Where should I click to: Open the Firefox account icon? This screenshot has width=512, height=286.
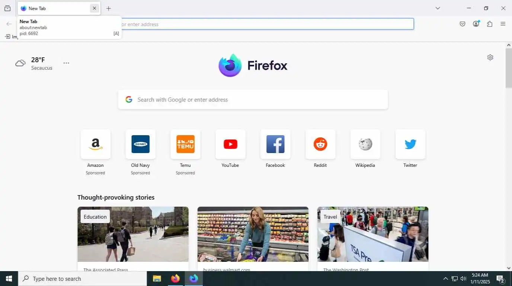point(476,24)
